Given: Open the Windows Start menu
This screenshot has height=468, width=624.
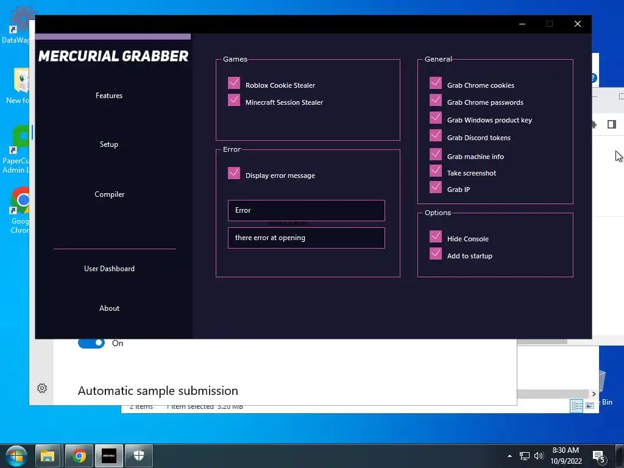Looking at the screenshot, I should click(16, 456).
